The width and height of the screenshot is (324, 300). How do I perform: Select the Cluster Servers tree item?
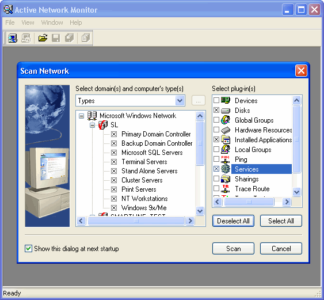(142, 180)
